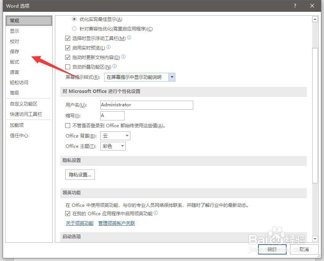Toggle 选择时显示浮动工具栏 checkbox

coord(67,38)
